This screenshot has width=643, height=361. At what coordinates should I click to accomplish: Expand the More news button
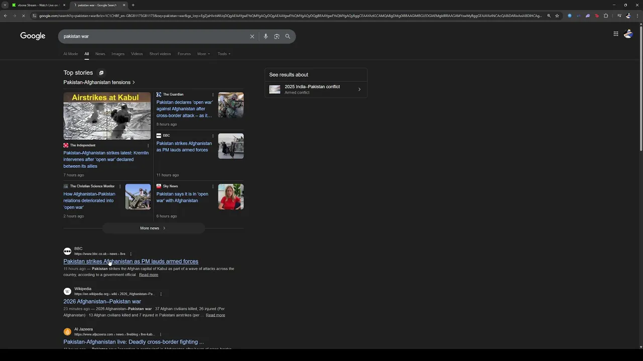153,228
